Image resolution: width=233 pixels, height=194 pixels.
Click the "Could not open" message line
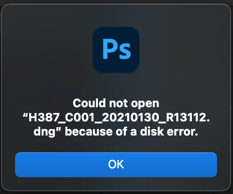[116, 104]
